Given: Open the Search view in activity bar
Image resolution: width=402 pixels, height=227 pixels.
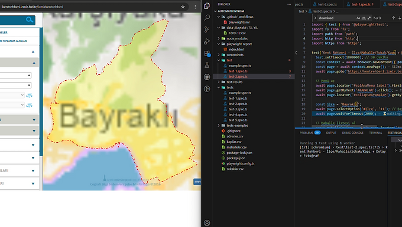Looking at the screenshot, I should pos(207,17).
